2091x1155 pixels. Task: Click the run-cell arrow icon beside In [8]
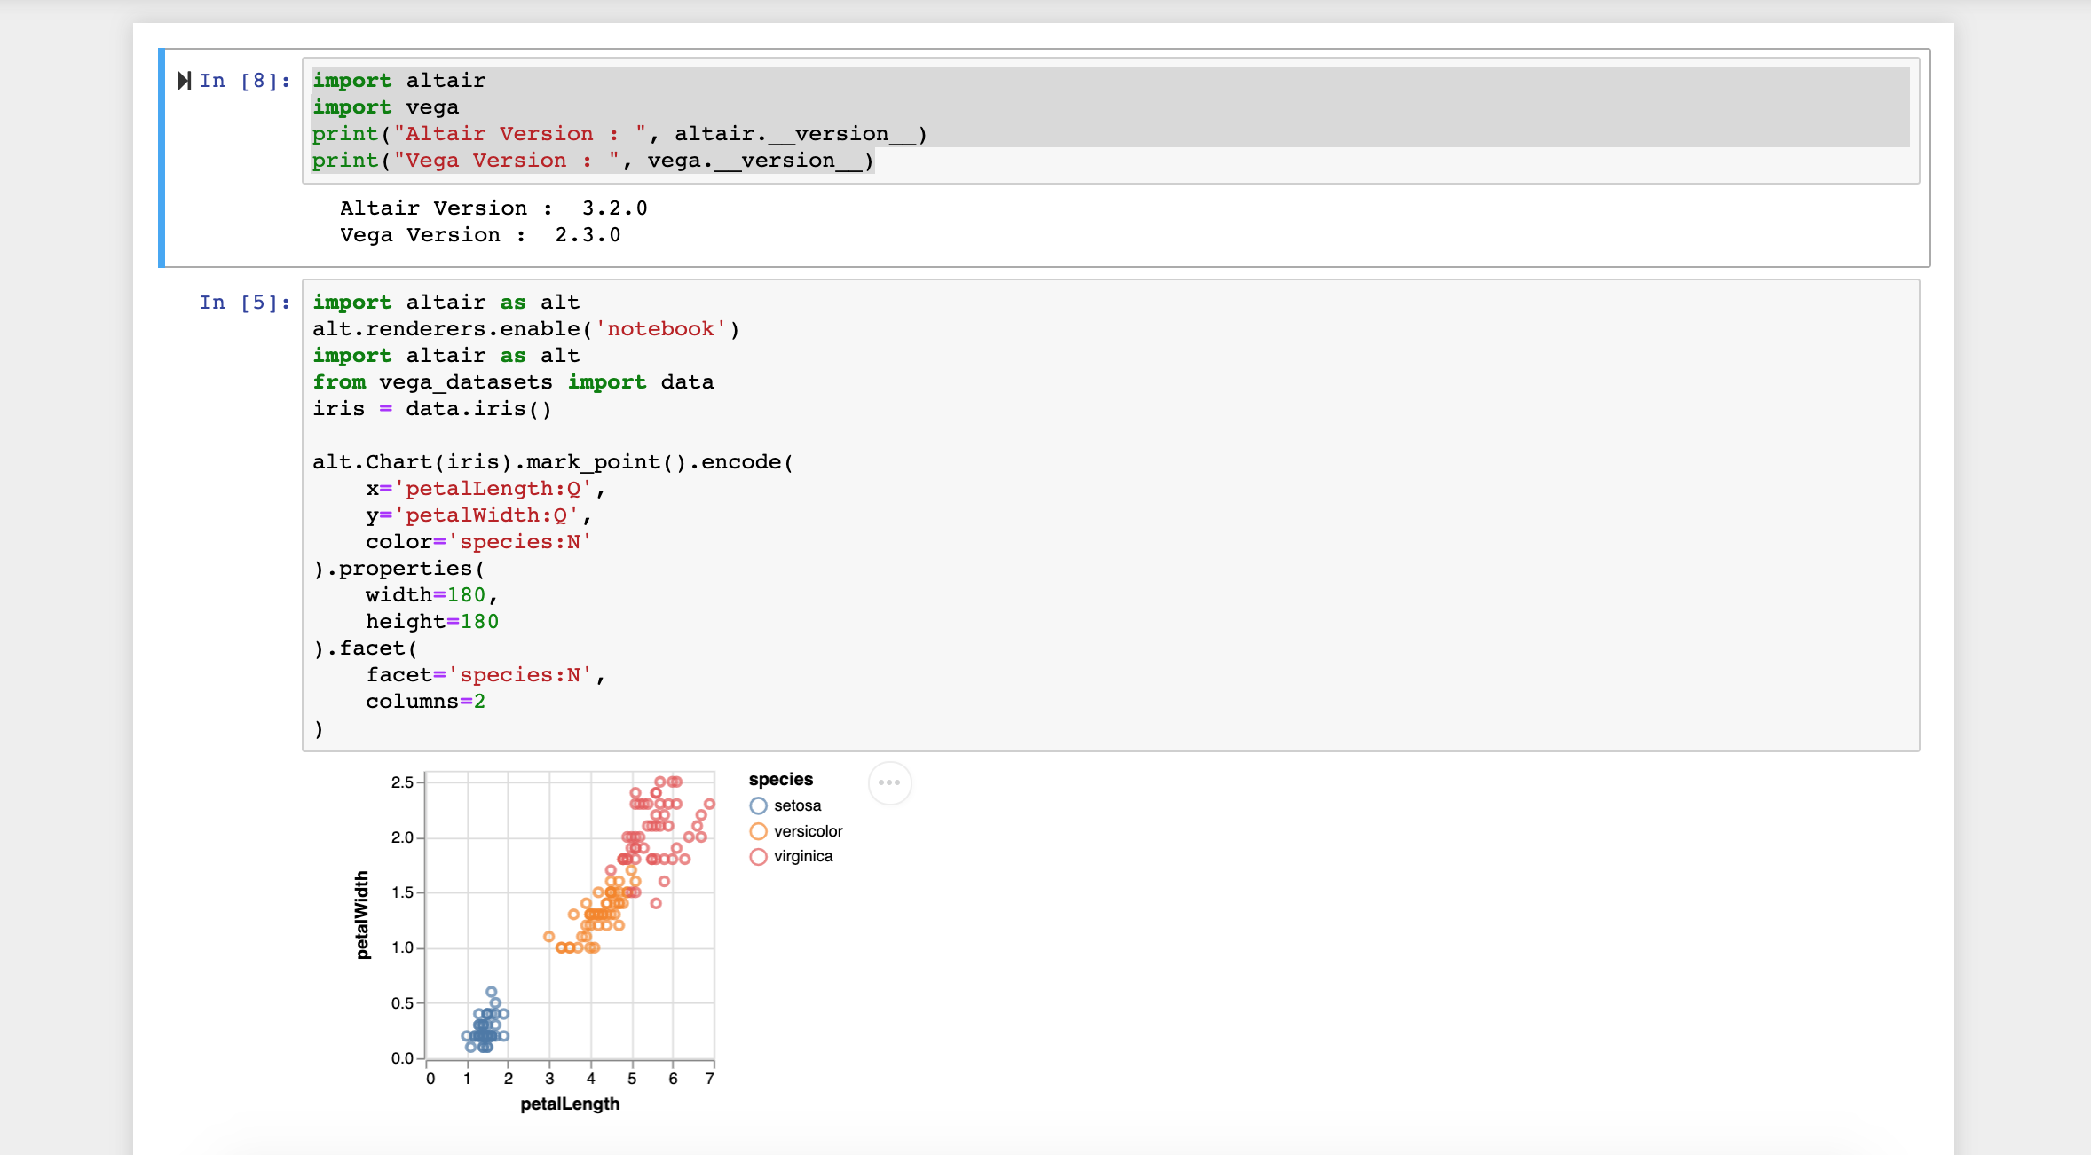pyautogui.click(x=185, y=80)
